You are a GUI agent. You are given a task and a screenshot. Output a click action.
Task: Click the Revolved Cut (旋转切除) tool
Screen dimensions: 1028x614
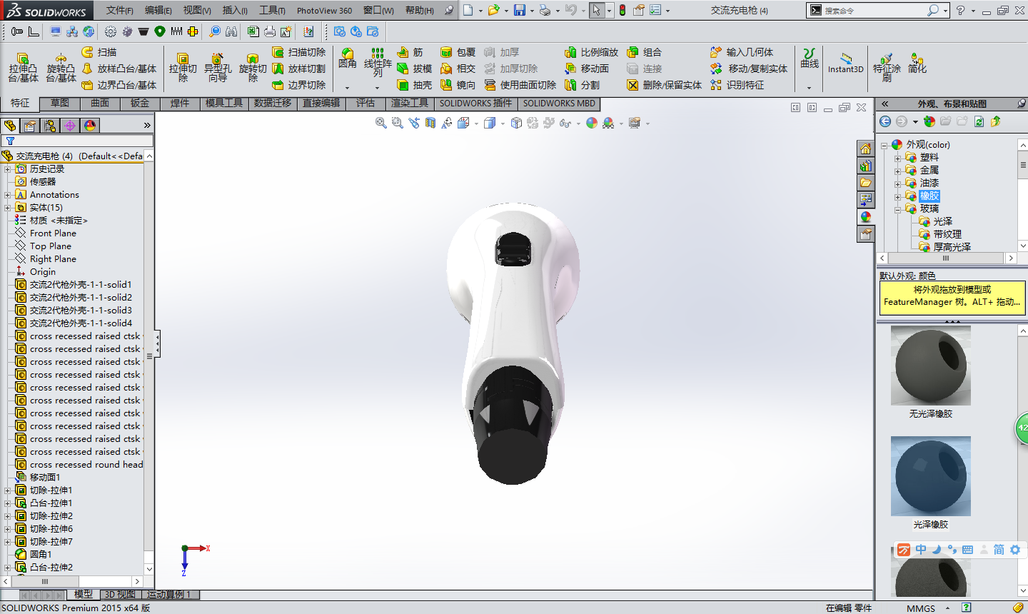click(x=252, y=68)
